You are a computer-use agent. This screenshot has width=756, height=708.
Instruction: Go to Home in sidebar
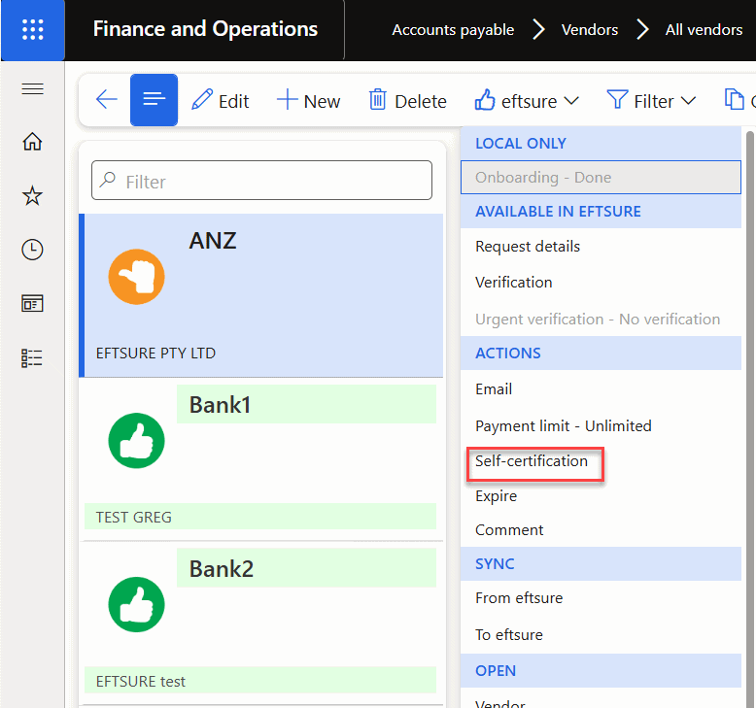click(x=32, y=141)
